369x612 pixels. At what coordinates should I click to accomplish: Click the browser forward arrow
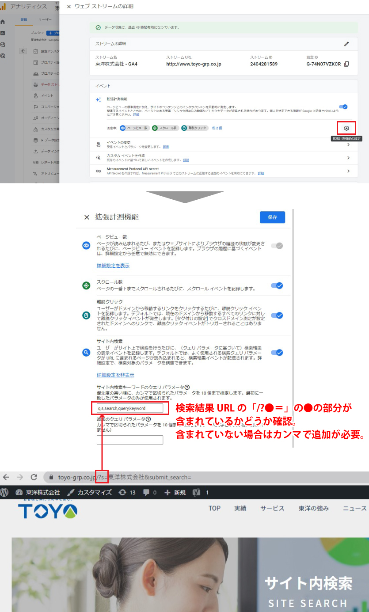[20, 477]
